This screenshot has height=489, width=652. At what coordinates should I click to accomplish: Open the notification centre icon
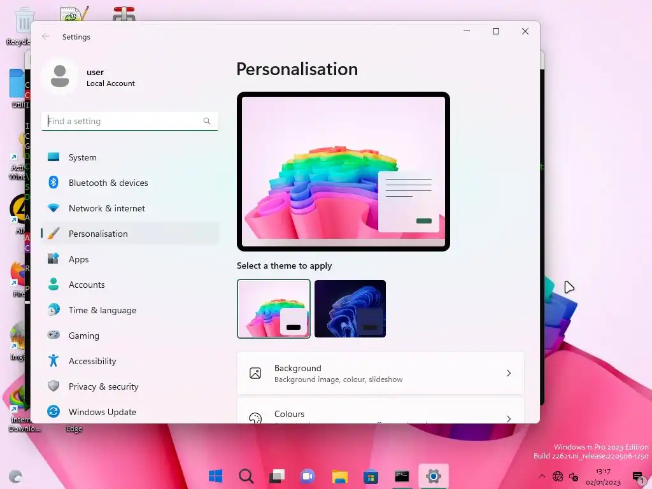[x=638, y=477]
